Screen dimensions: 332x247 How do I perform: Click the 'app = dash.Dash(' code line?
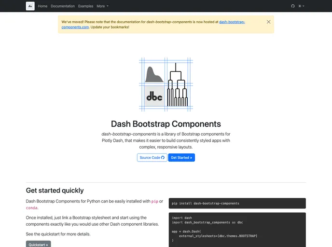[x=186, y=232]
